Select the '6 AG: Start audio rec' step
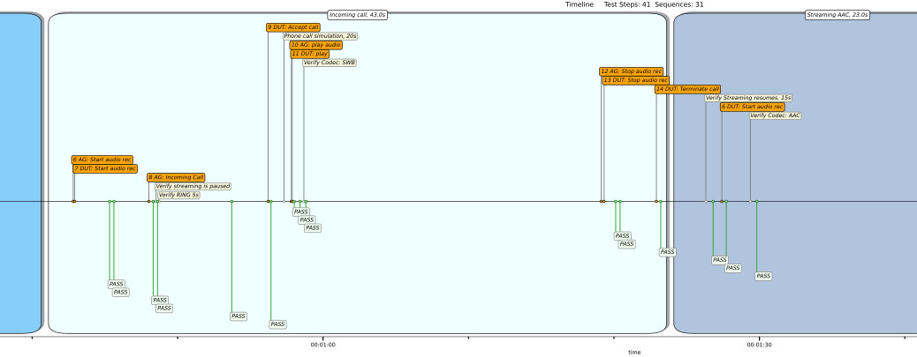 click(102, 160)
